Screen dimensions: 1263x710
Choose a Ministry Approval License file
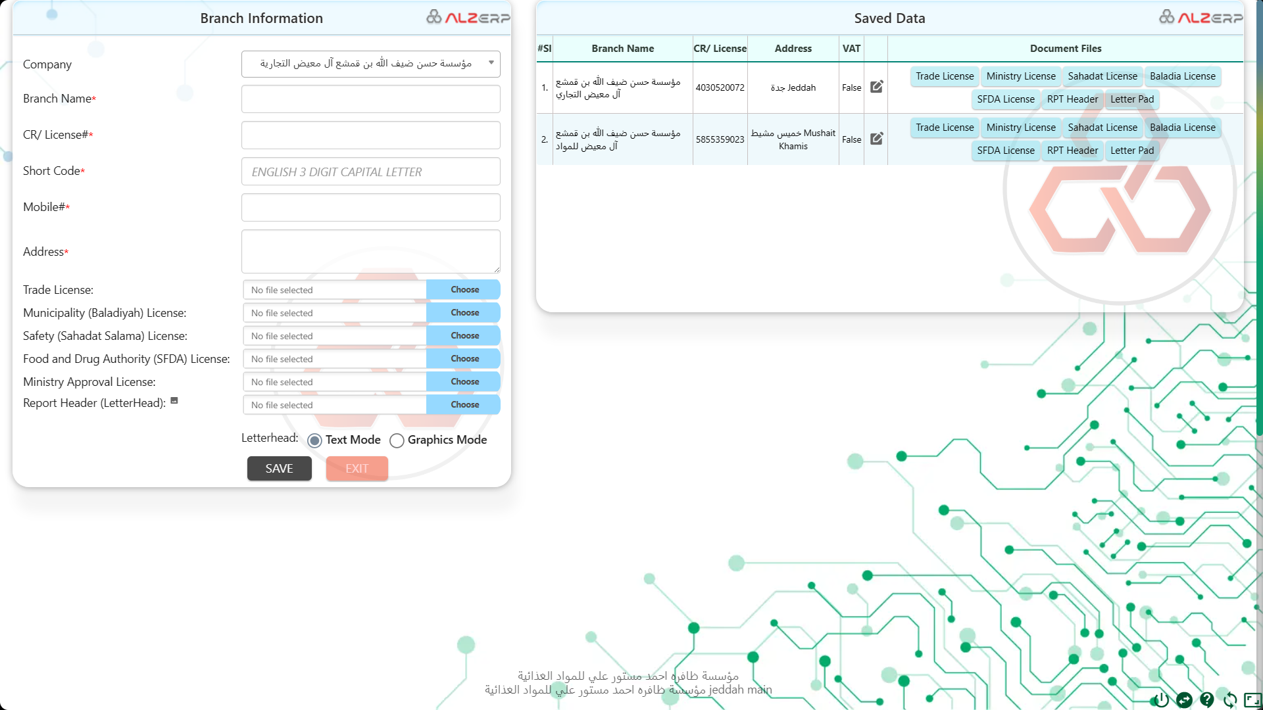464,382
